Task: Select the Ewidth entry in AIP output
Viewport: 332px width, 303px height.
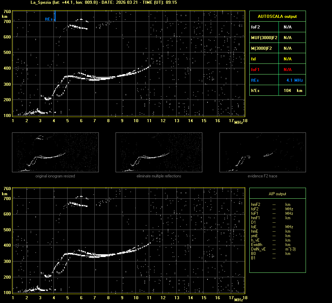Action: tap(257, 245)
